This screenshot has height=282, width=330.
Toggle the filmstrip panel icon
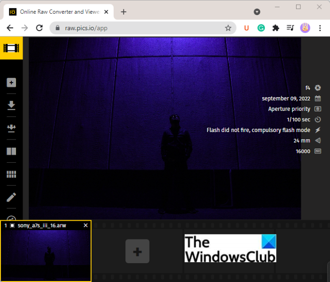pos(11,48)
